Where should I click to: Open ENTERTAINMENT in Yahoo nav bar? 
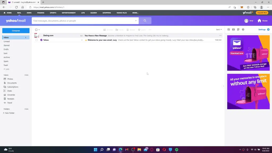tap(69, 13)
